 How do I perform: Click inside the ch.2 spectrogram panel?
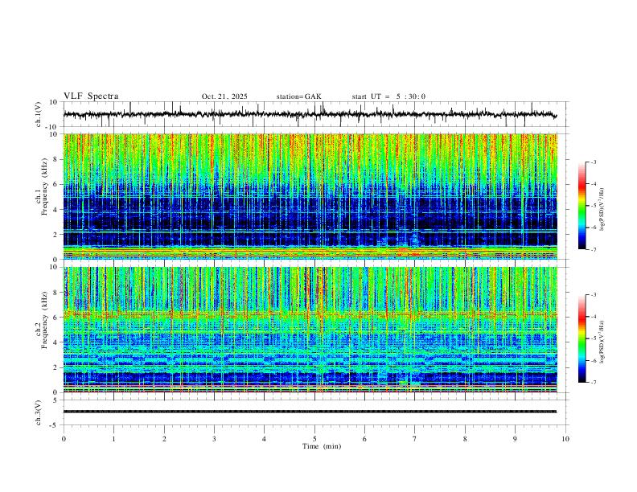pyautogui.click(x=310, y=330)
